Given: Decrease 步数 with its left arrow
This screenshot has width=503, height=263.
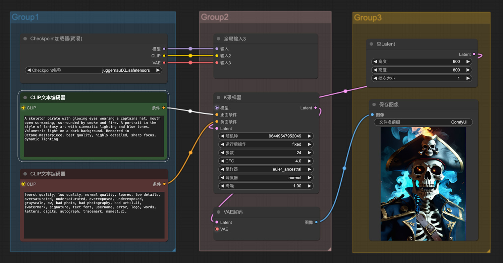Looking at the screenshot, I should pyautogui.click(x=223, y=153).
